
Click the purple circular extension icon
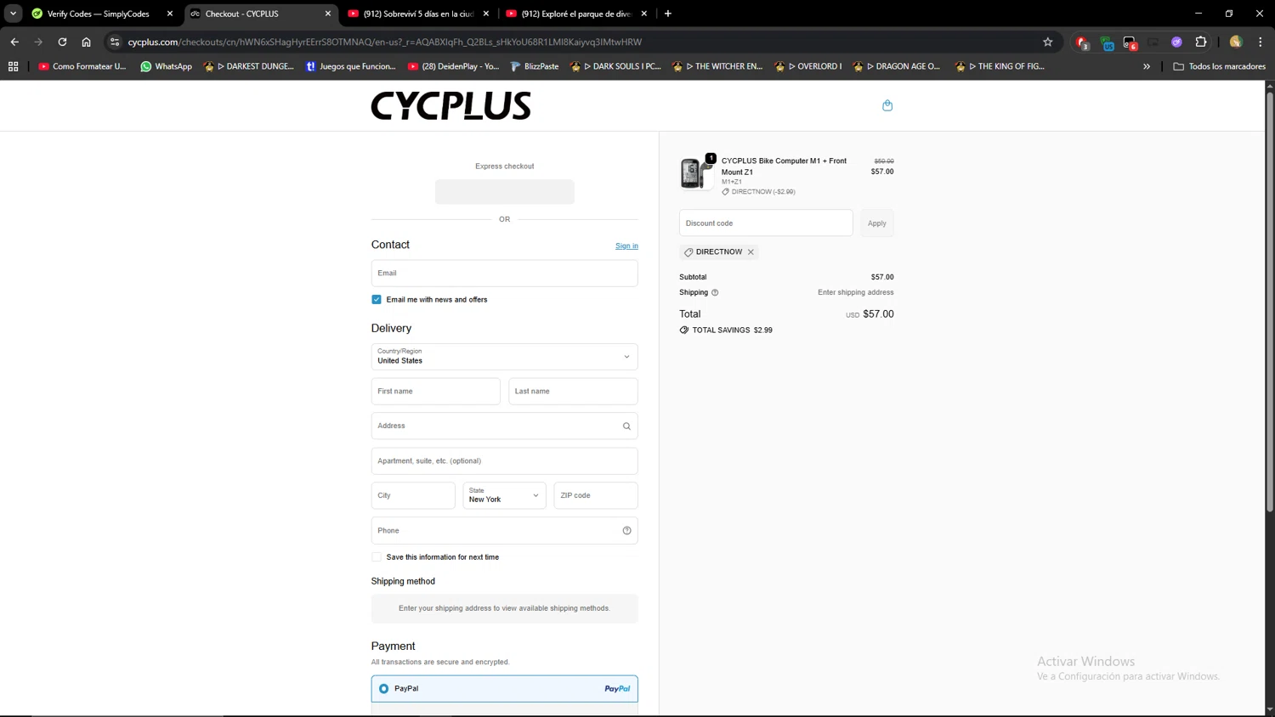(1176, 42)
